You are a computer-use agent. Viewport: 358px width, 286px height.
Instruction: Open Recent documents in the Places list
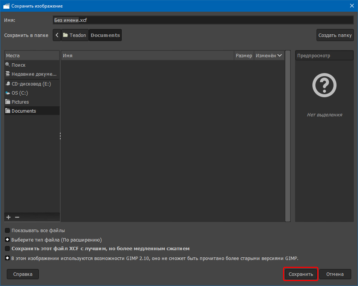[34, 74]
